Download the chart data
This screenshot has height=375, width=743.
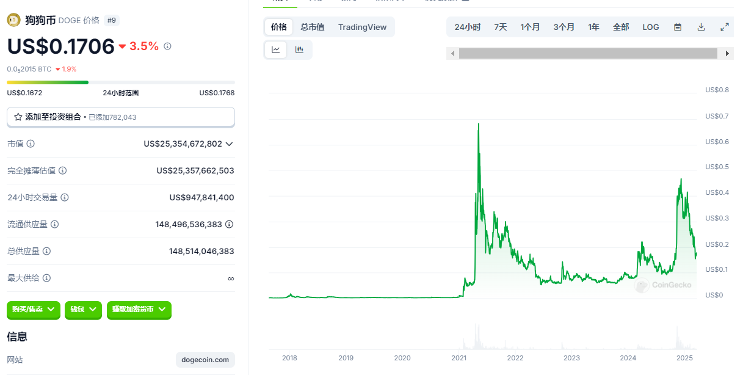tap(701, 27)
